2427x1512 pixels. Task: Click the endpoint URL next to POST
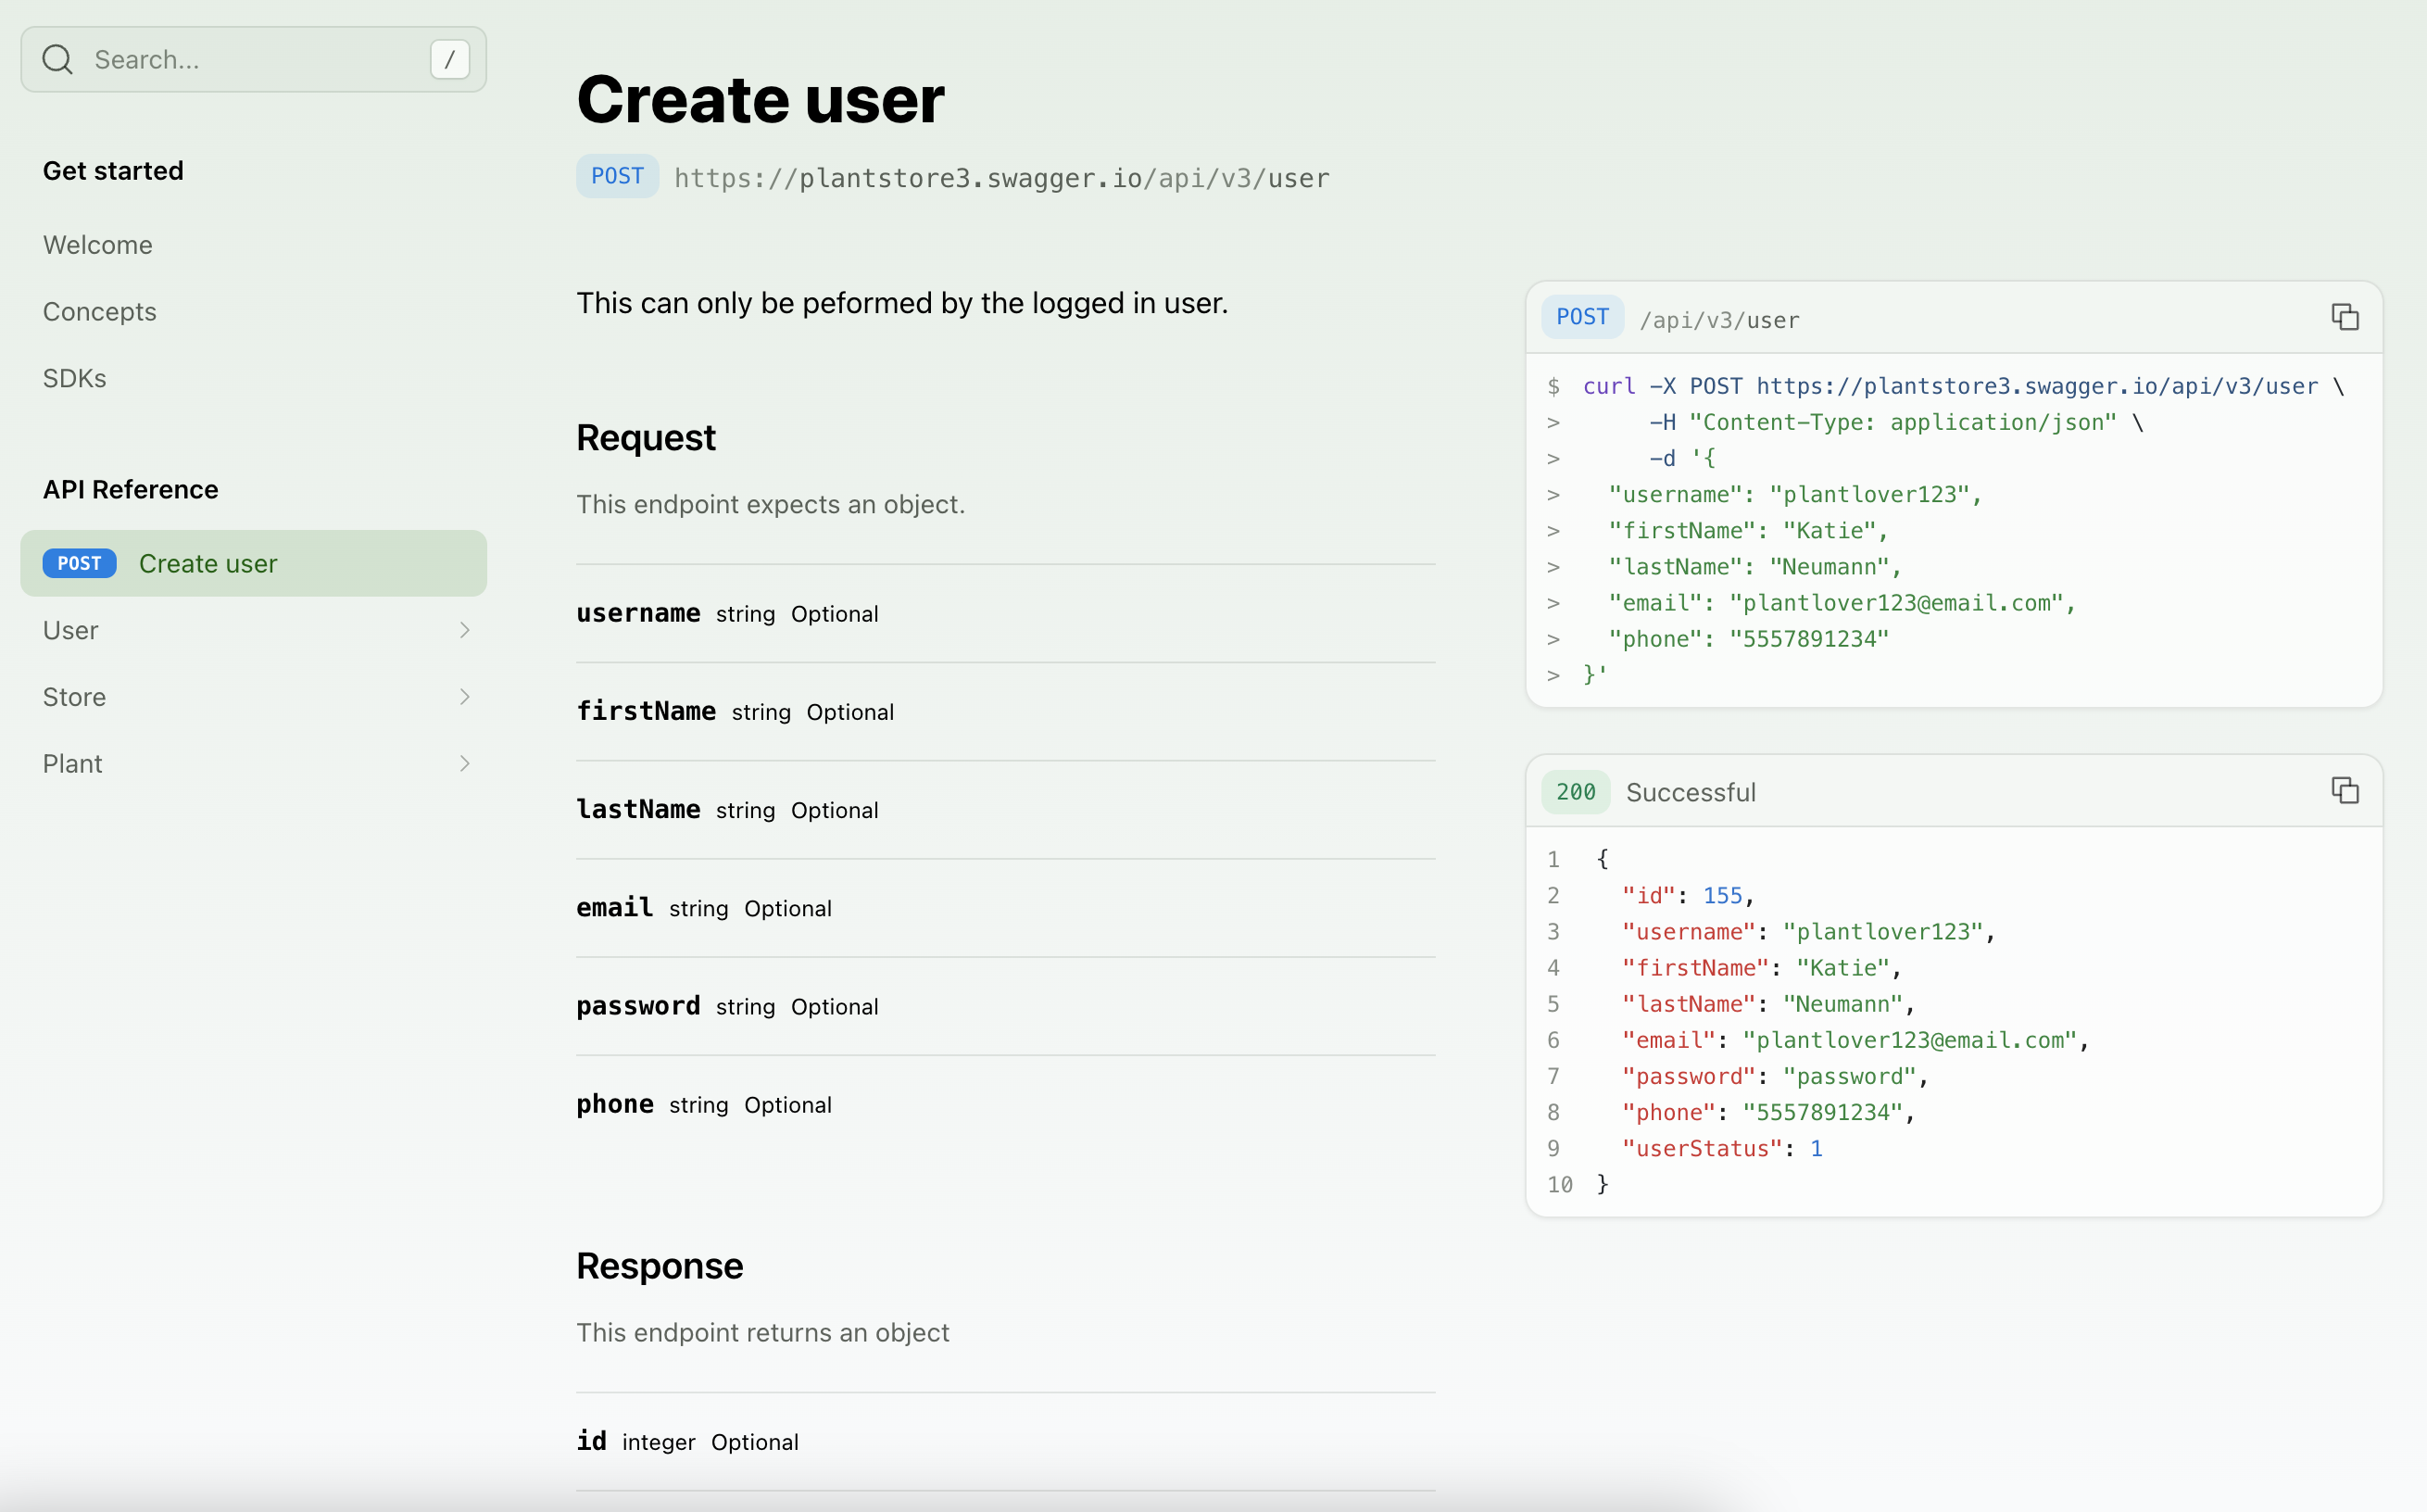pyautogui.click(x=1000, y=178)
